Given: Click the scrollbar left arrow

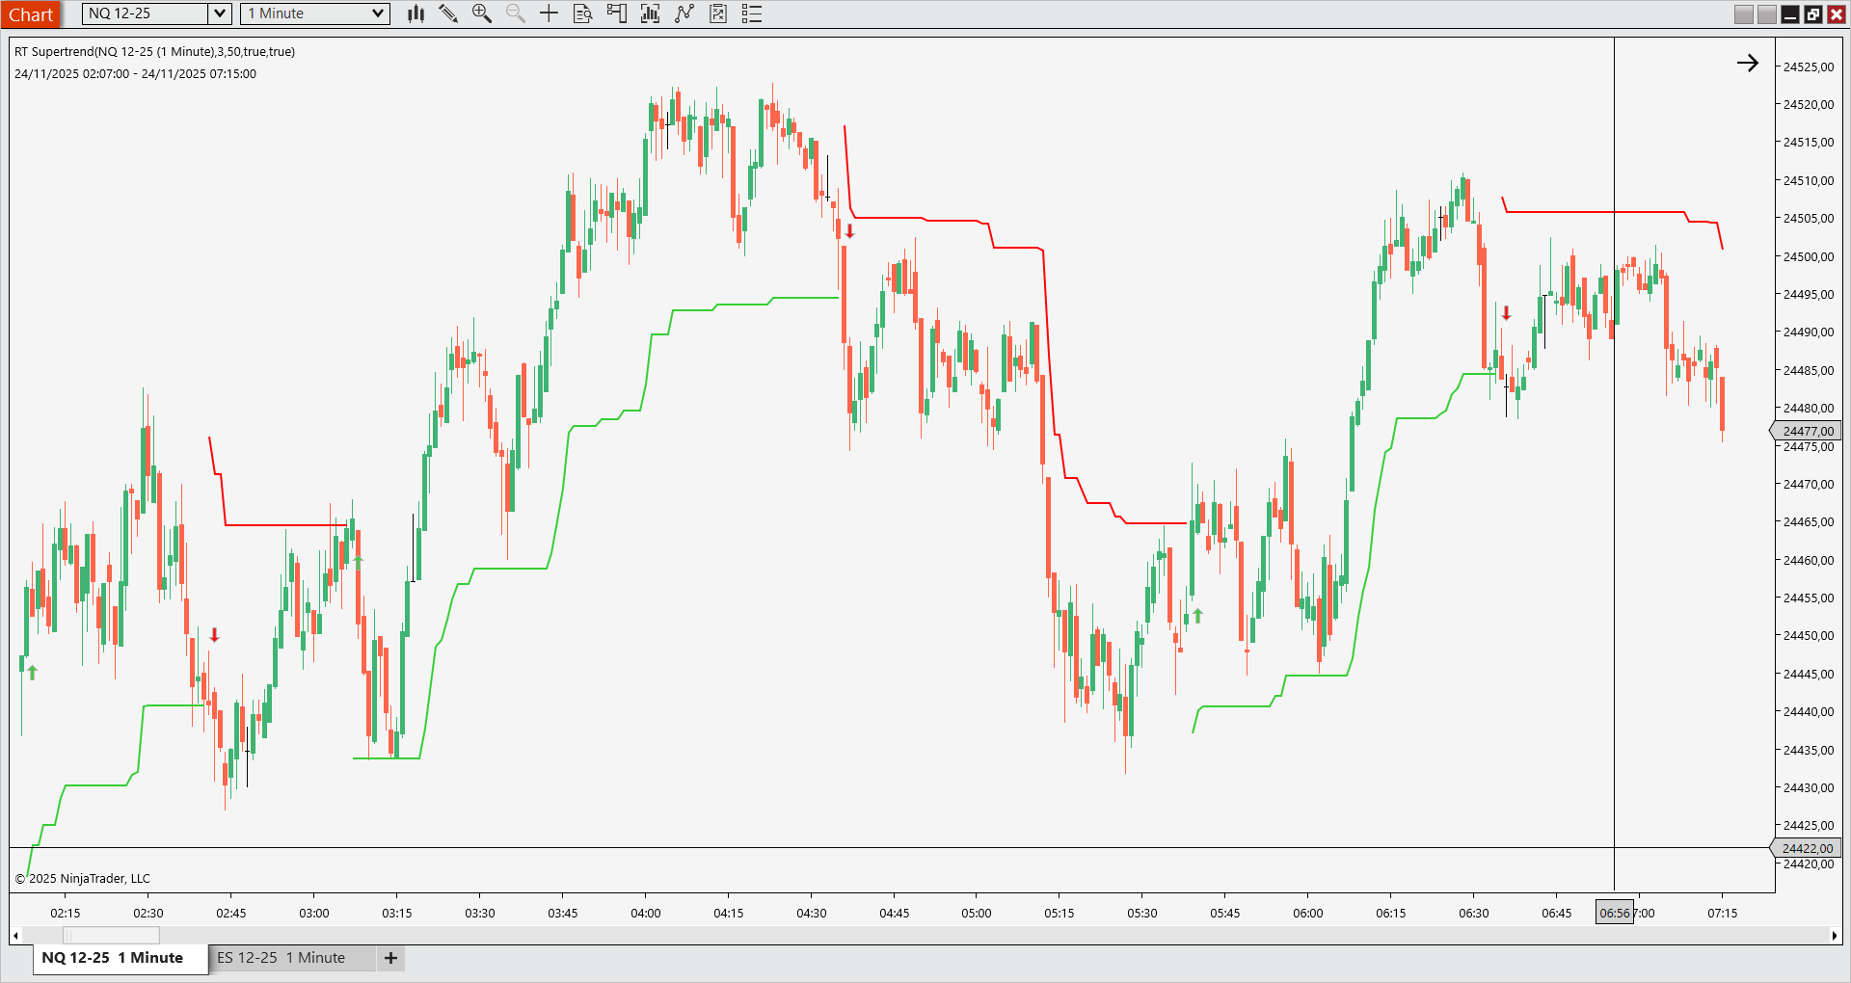Looking at the screenshot, I should pos(15,935).
